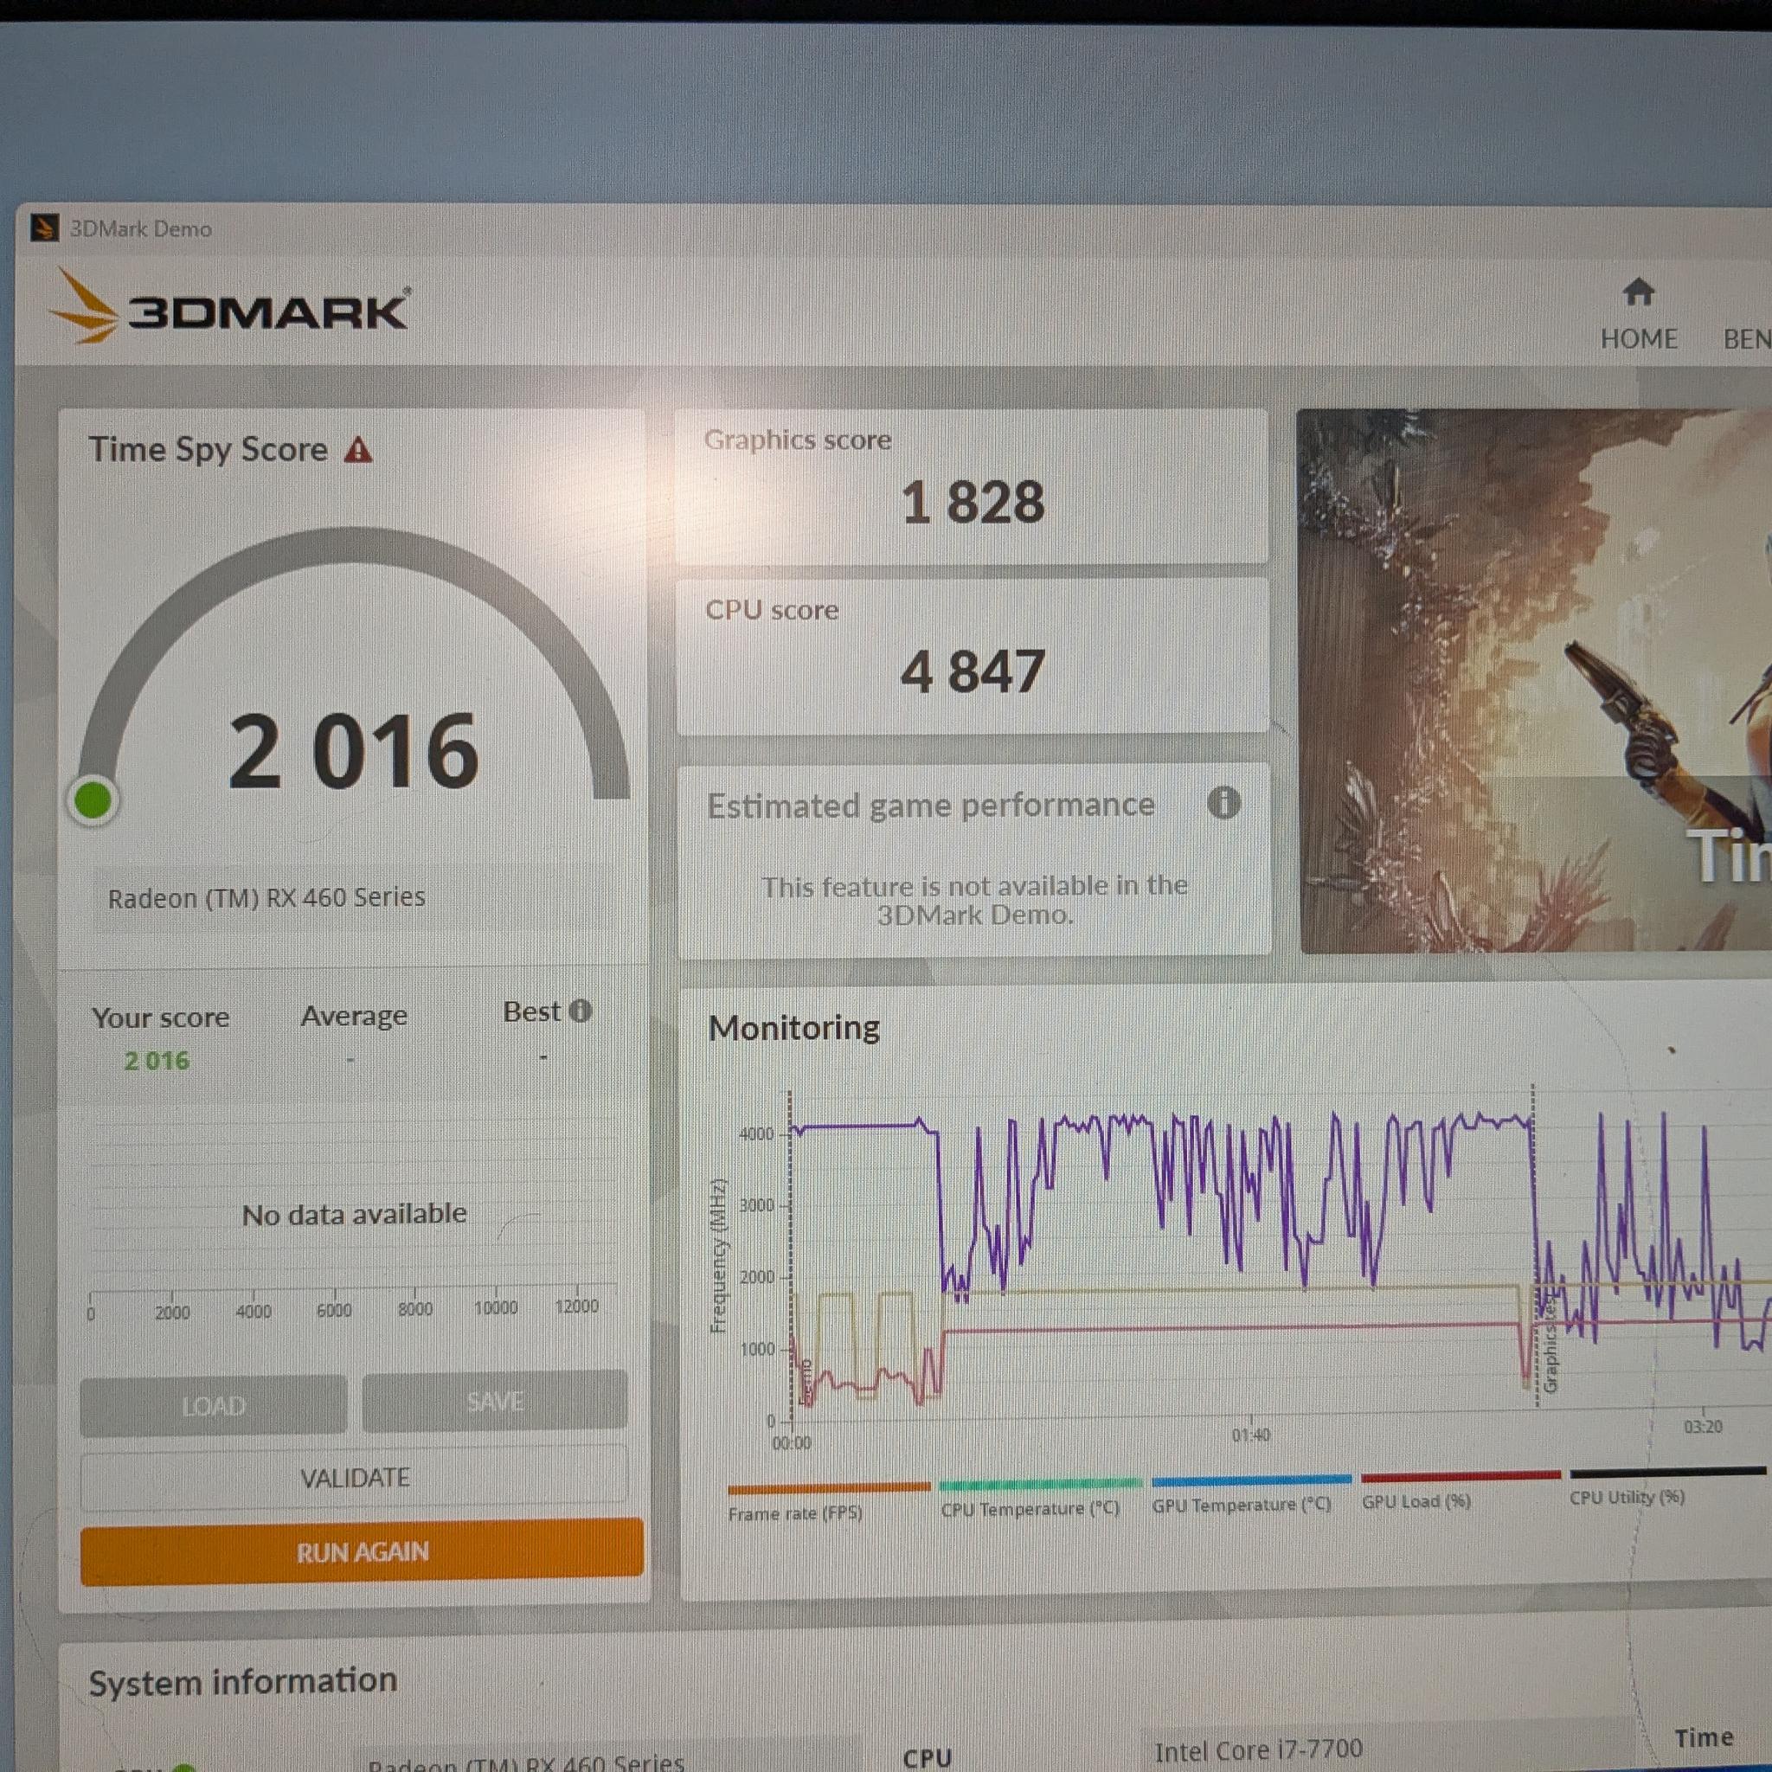Click the 'CPU score' label
Image resolution: width=1772 pixels, height=1772 pixels.
coord(771,610)
